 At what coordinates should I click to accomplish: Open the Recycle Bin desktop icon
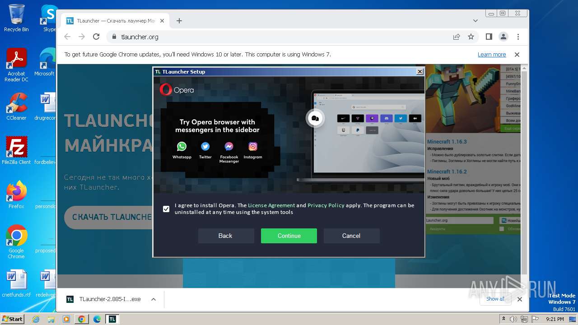coord(16,18)
